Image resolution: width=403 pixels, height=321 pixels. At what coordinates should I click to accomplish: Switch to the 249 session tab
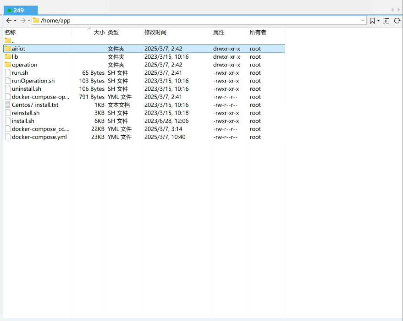pyautogui.click(x=18, y=10)
